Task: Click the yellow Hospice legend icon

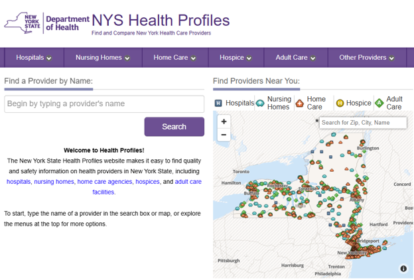Action: (340, 103)
